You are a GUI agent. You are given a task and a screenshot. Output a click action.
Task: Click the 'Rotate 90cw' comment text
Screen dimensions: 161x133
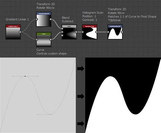[x=116, y=13]
